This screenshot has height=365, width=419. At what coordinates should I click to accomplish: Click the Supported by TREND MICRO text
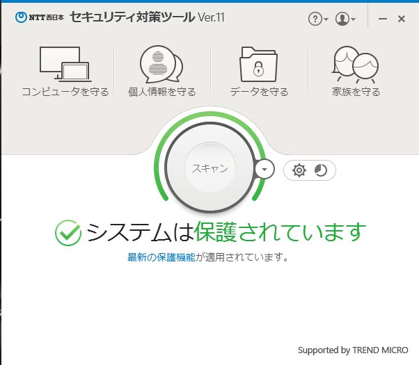[x=353, y=350]
